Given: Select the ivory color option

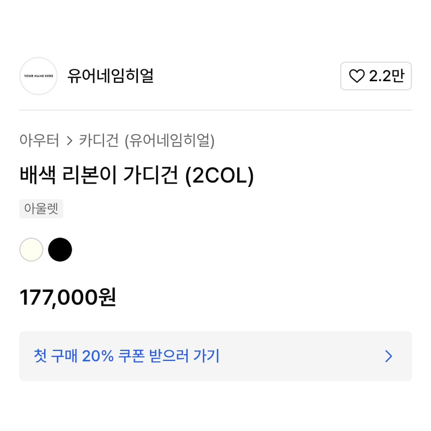Looking at the screenshot, I should [32, 249].
